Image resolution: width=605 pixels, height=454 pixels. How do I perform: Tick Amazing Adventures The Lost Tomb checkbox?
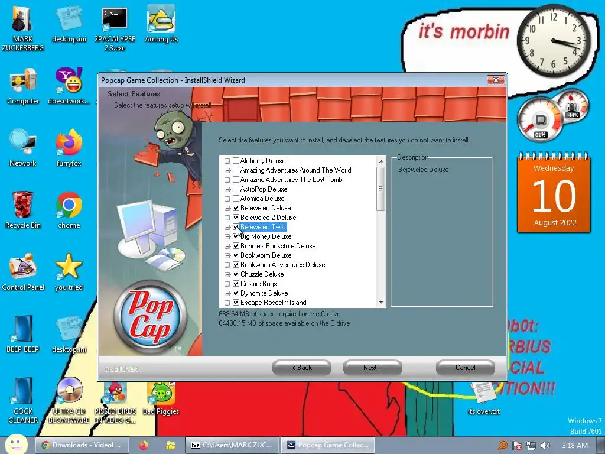tap(236, 179)
